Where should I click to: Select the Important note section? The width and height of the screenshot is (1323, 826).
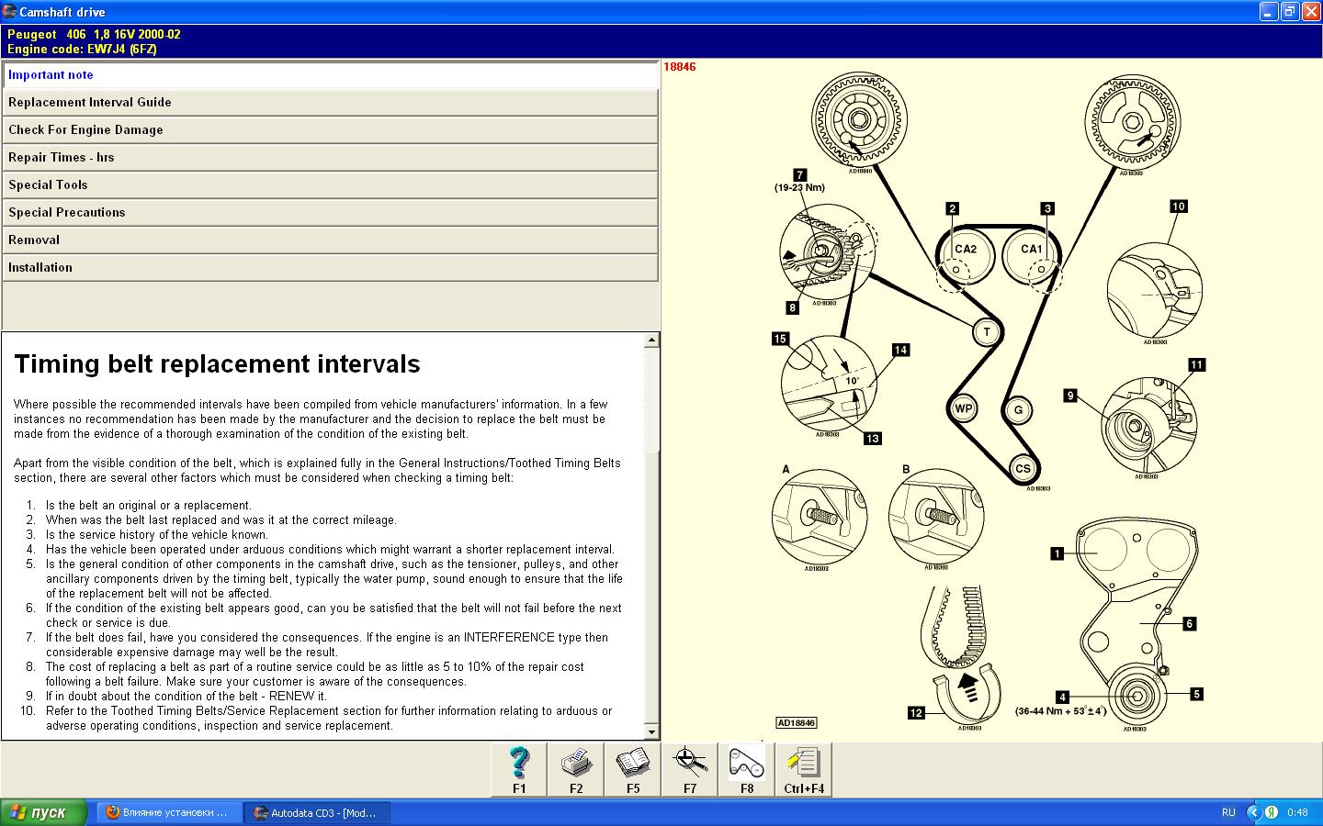pyautogui.click(x=330, y=75)
